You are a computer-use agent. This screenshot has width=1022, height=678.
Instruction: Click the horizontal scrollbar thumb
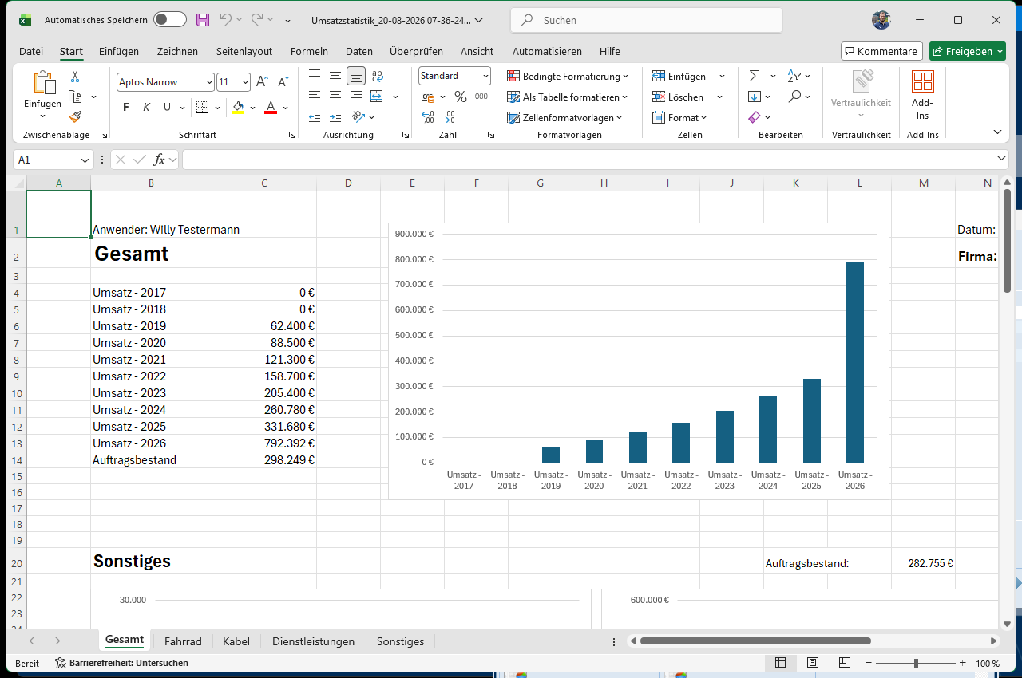(755, 641)
